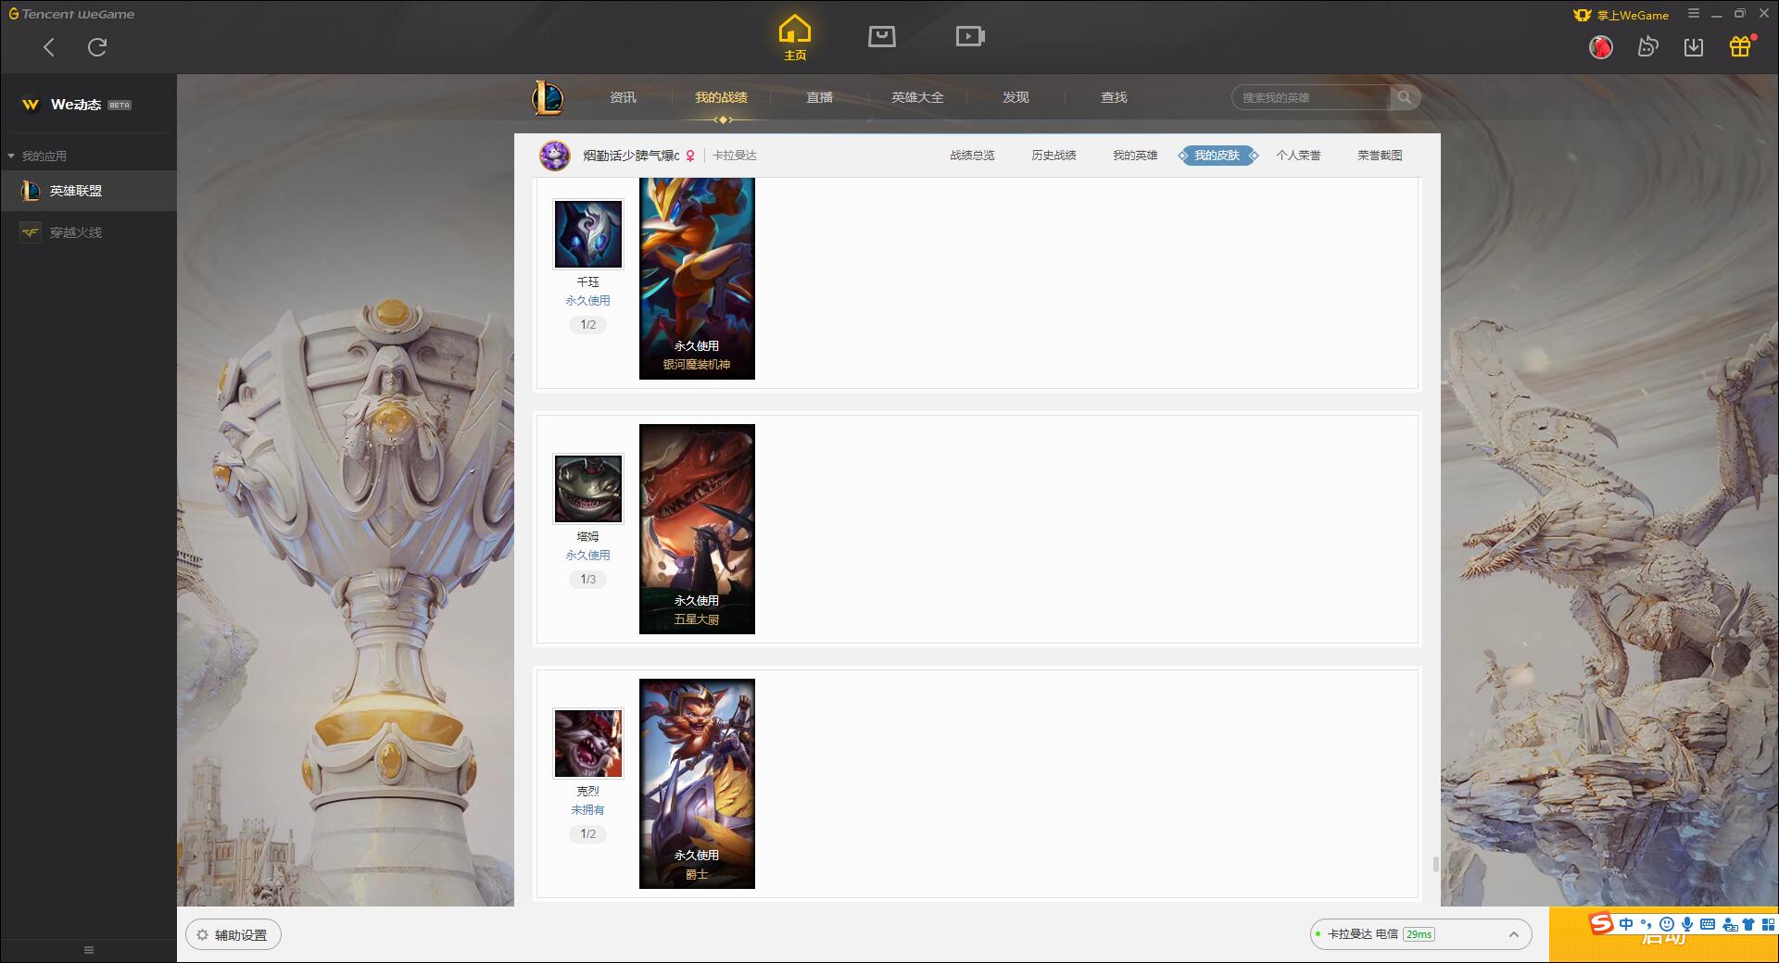Viewport: 1779px width, 963px height.
Task: Click the 塔姆 champion portrait
Action: [x=588, y=489]
